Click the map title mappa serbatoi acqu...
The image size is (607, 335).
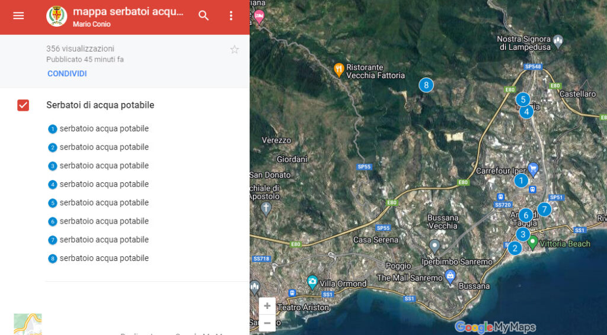coord(128,12)
